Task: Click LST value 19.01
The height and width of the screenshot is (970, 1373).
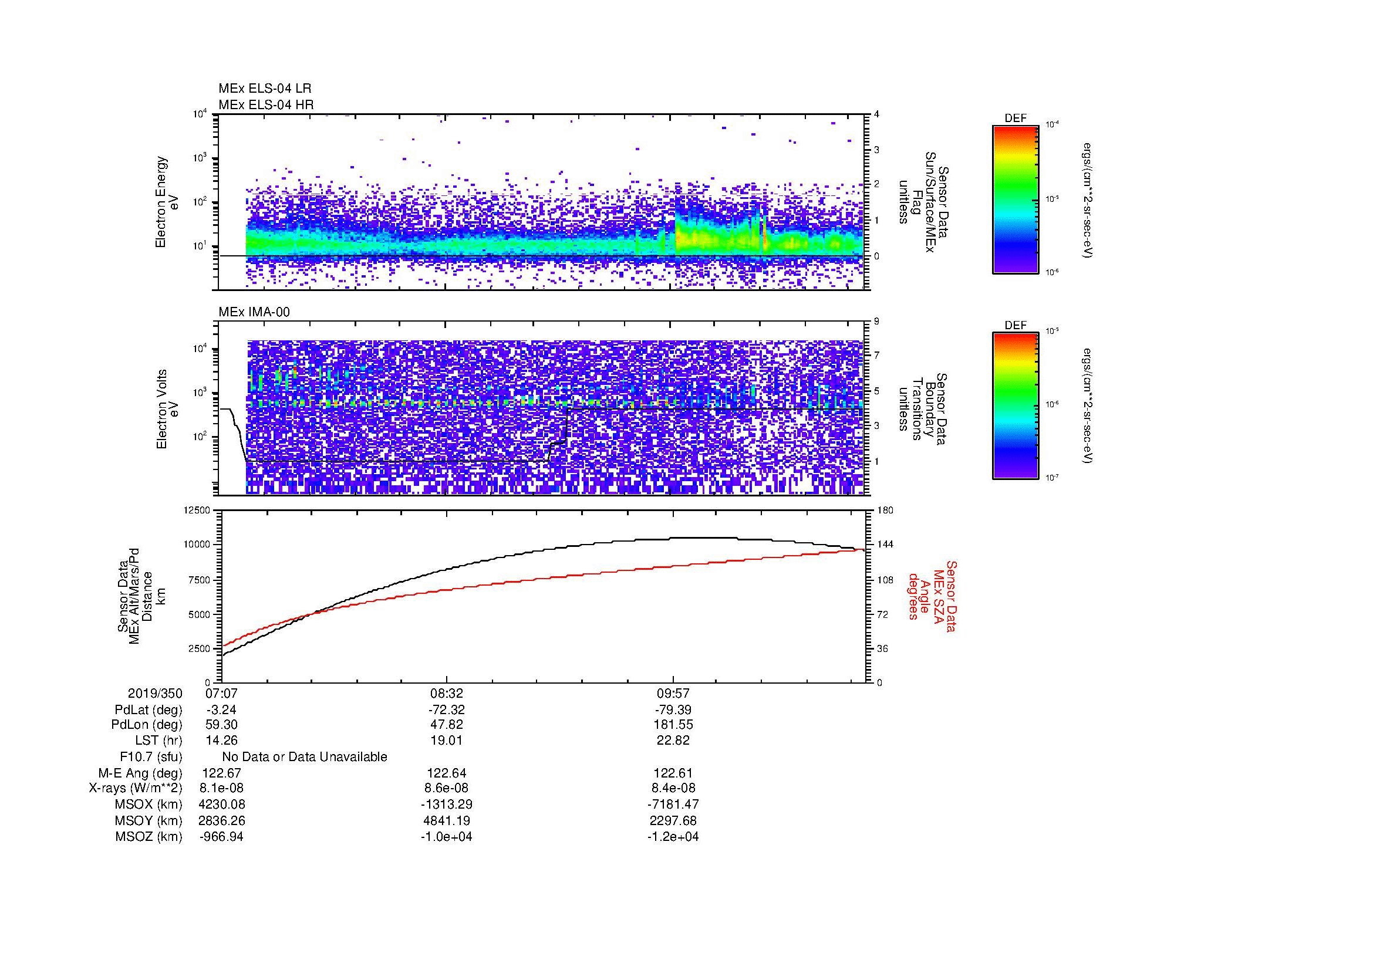Action: coord(447,740)
